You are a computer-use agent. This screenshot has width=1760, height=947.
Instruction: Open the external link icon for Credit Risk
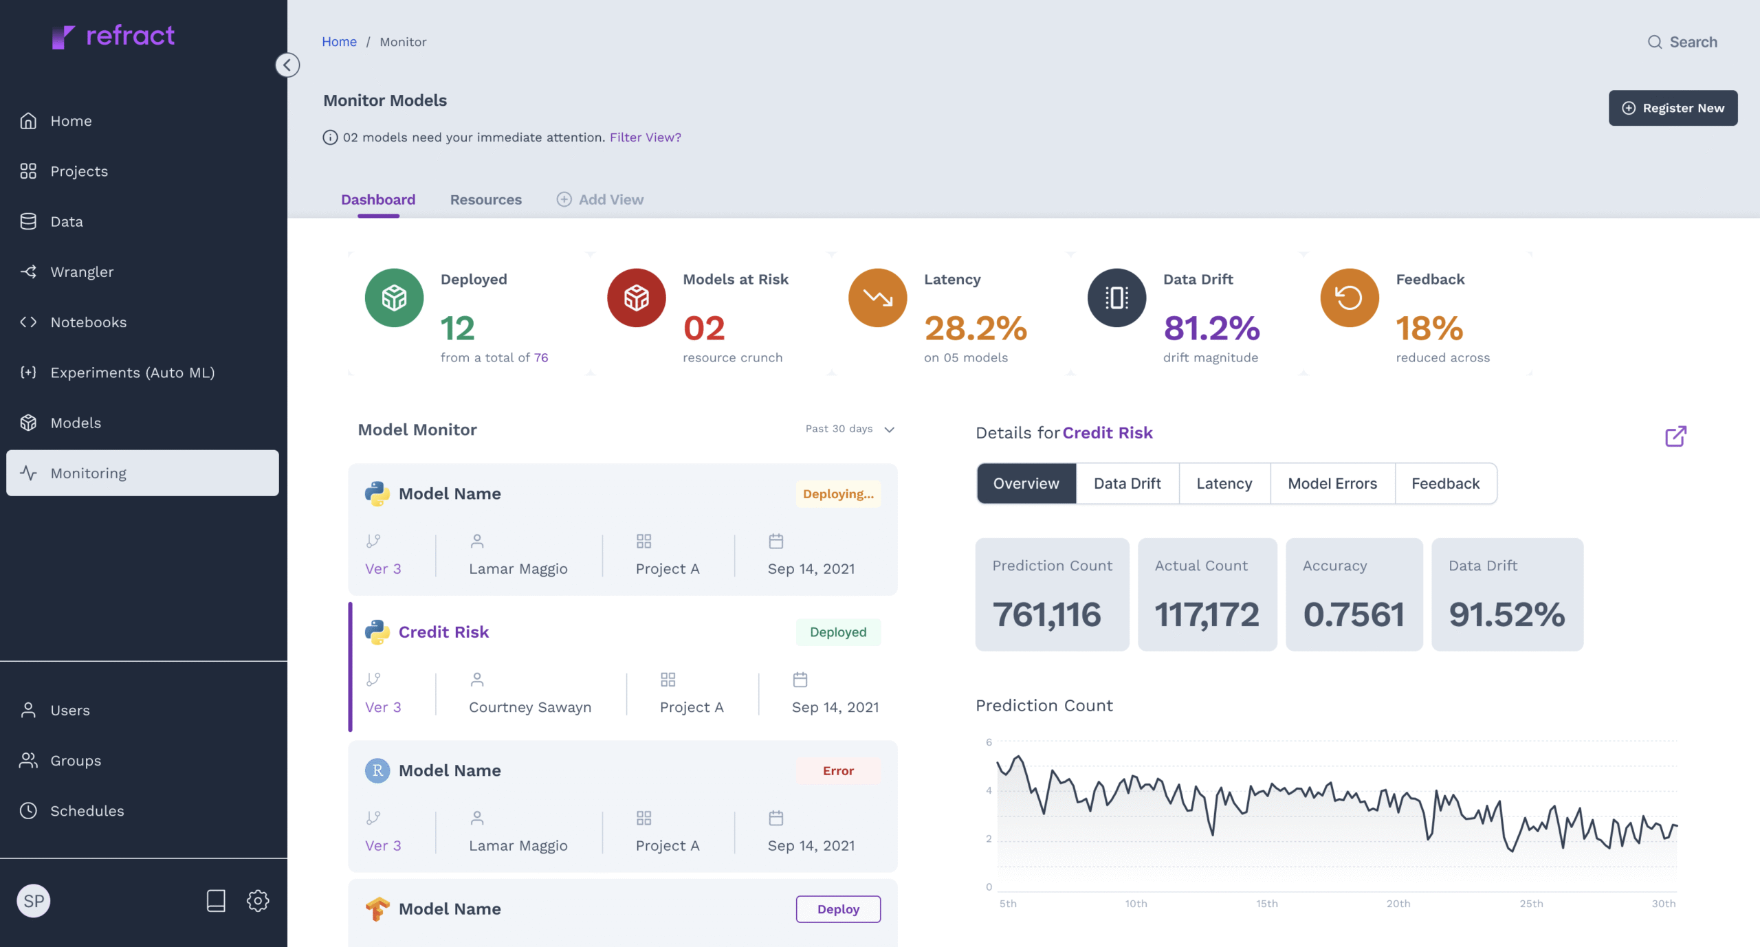pyautogui.click(x=1675, y=436)
